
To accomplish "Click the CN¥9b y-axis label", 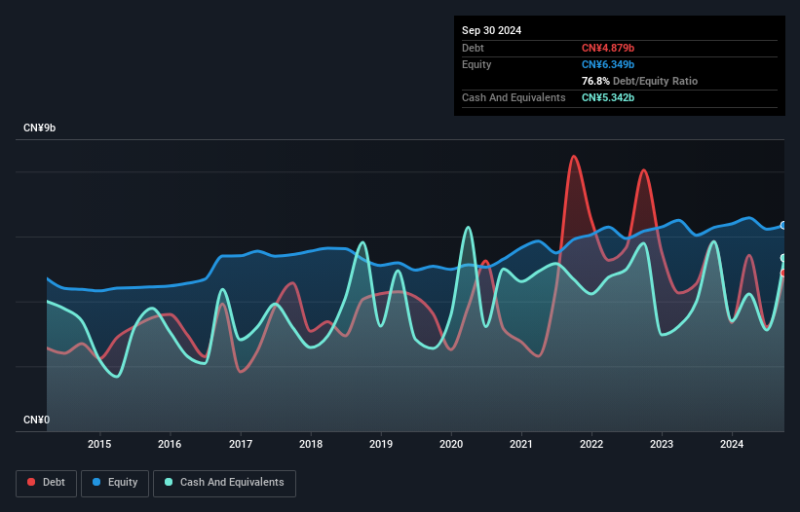I will [39, 128].
